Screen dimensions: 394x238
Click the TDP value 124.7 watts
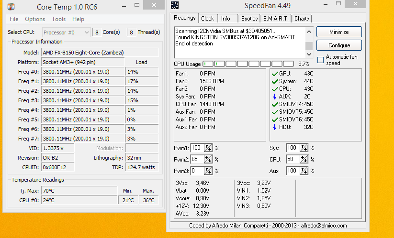pos(142,167)
